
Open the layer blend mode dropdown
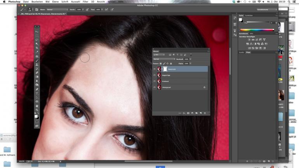tap(164, 59)
